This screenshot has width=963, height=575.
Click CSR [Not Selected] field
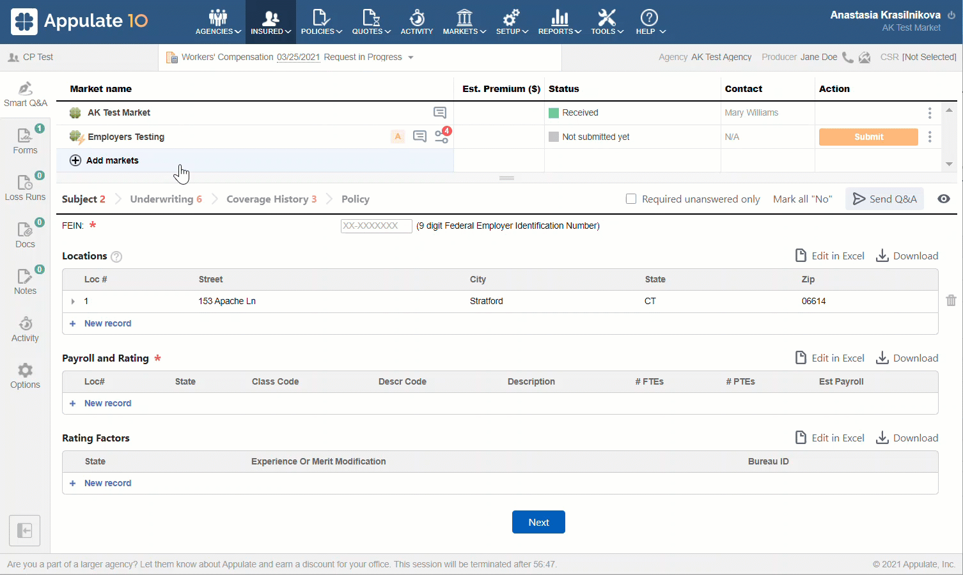click(x=918, y=57)
